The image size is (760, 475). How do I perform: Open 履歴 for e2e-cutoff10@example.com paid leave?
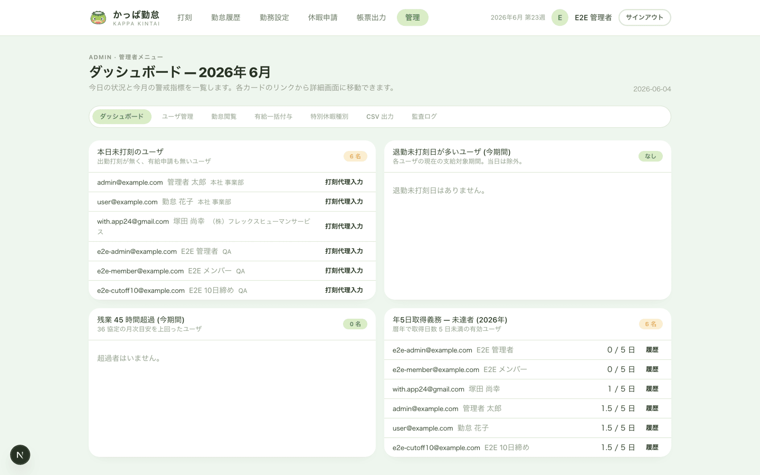click(652, 448)
